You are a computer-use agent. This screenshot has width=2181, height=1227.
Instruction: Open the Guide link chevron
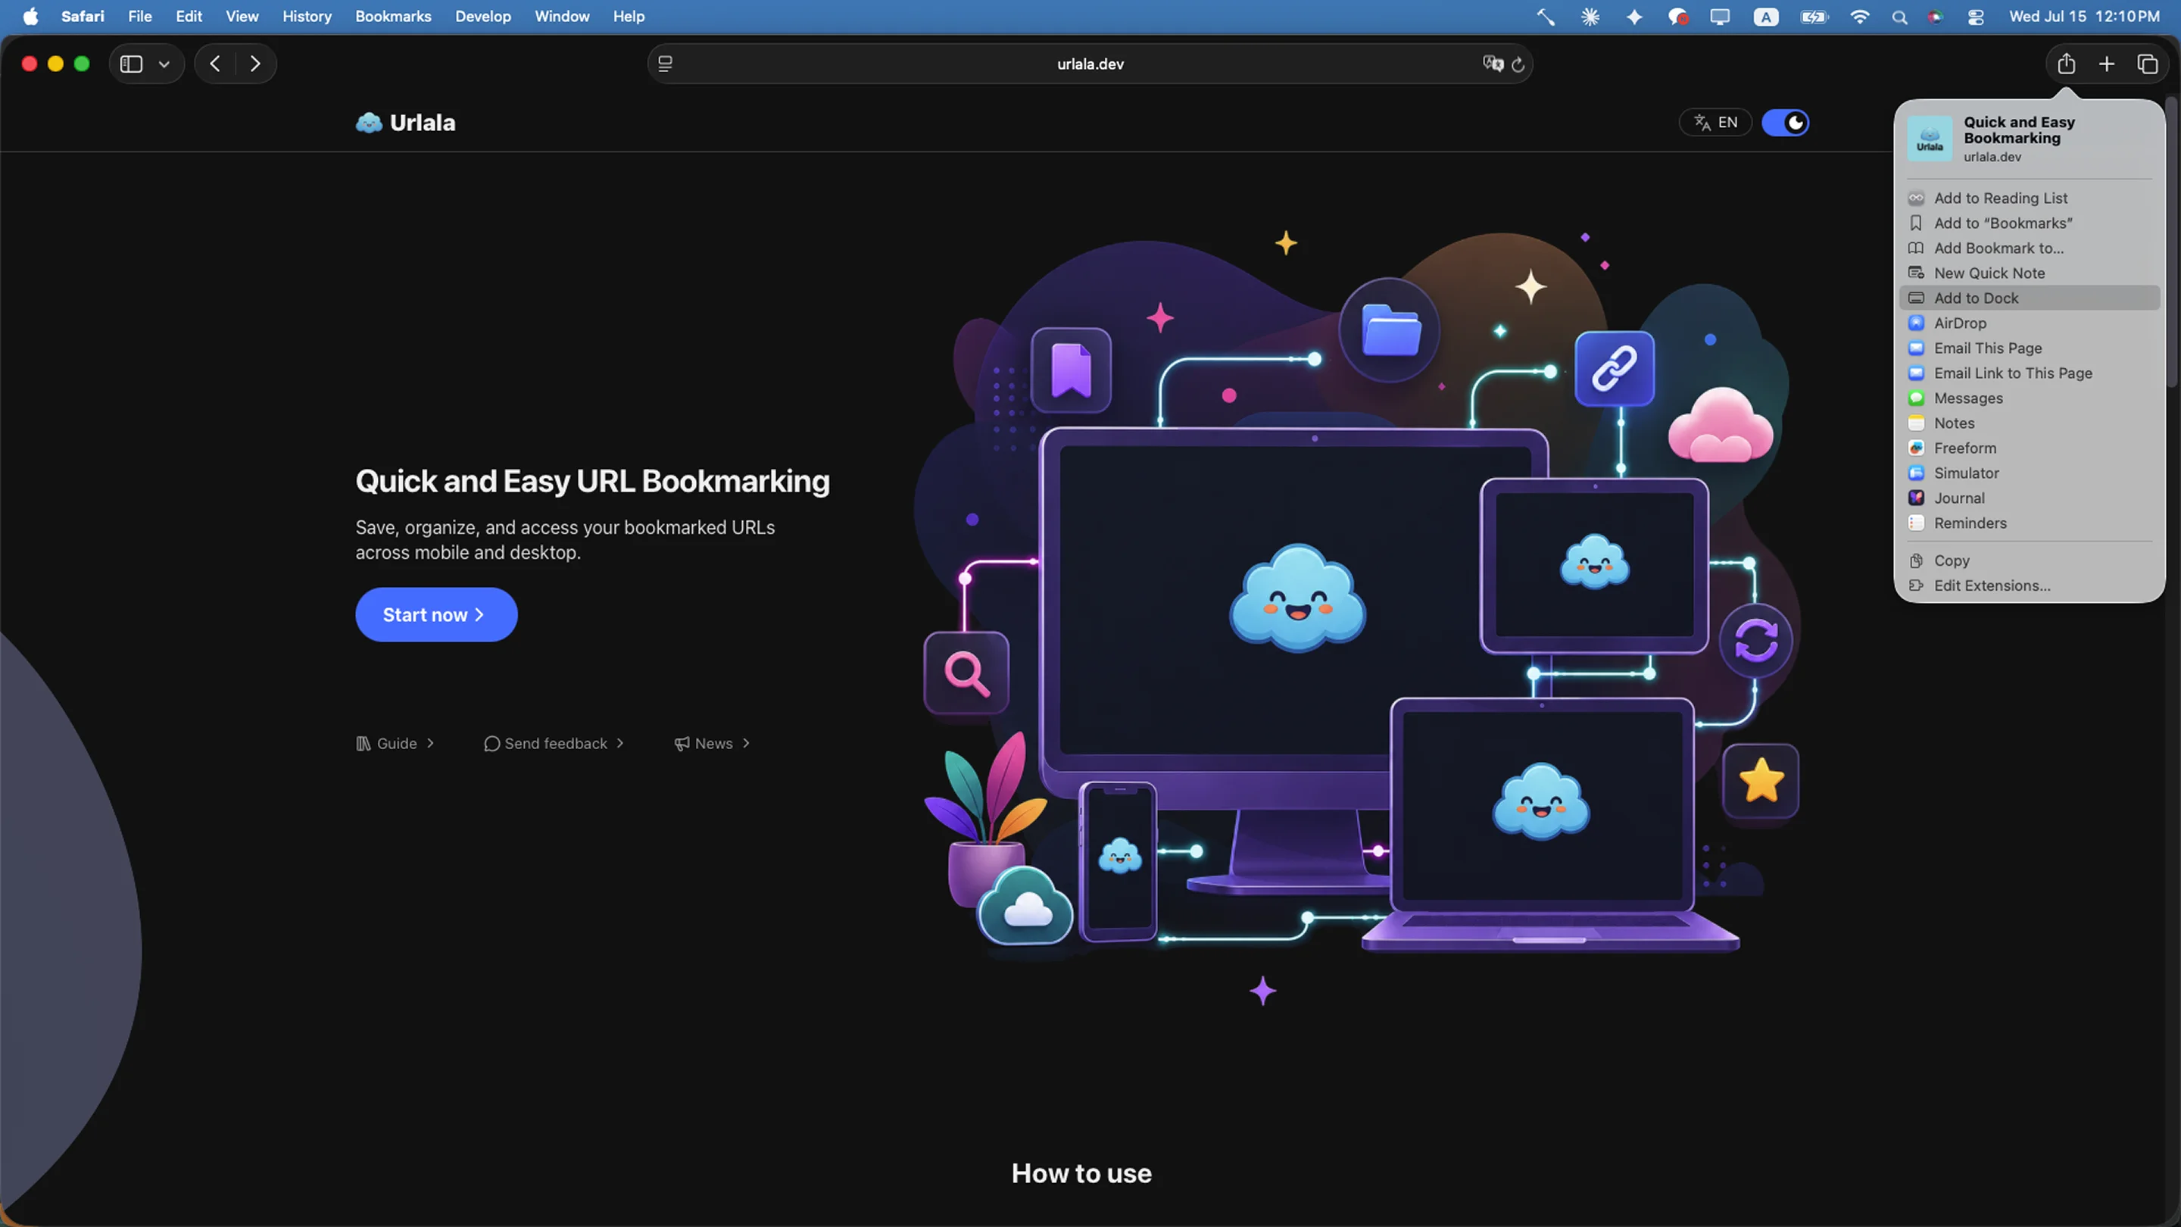click(x=430, y=742)
